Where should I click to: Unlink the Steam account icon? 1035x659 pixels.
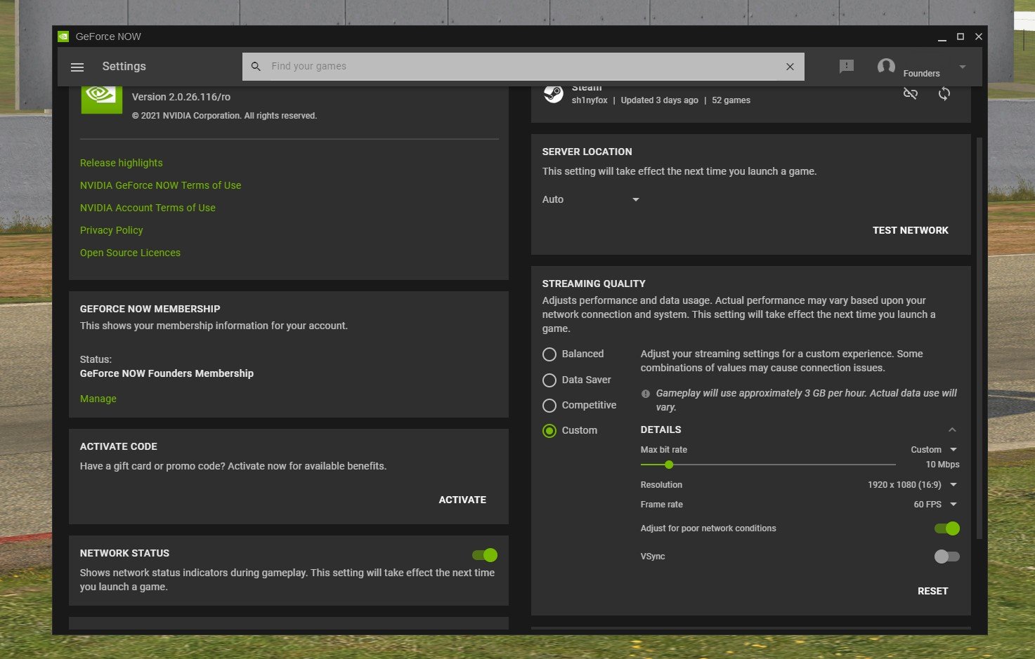click(910, 93)
